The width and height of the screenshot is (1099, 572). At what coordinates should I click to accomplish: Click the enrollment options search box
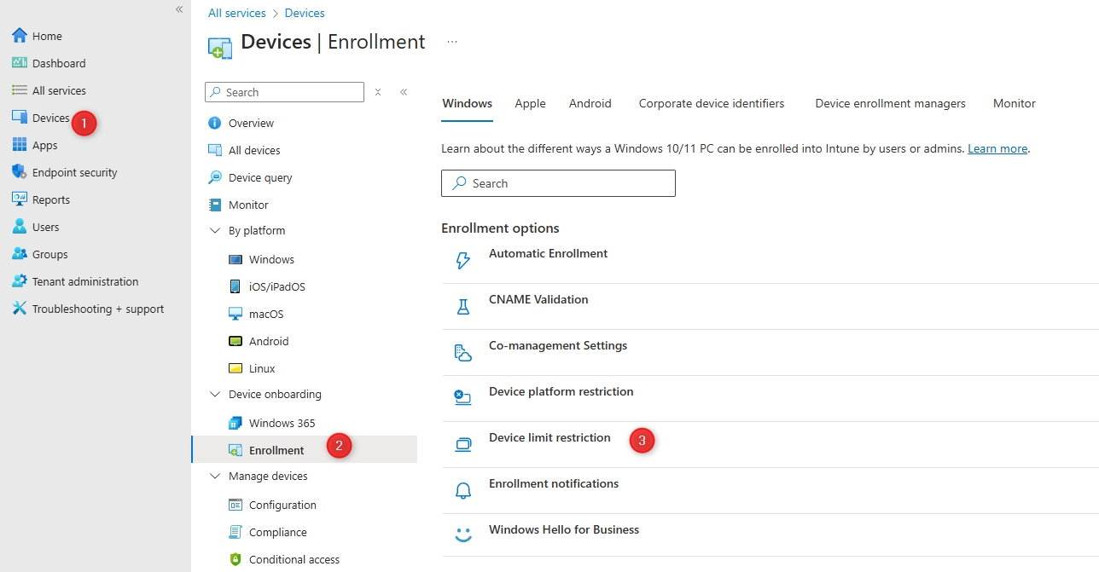(558, 183)
